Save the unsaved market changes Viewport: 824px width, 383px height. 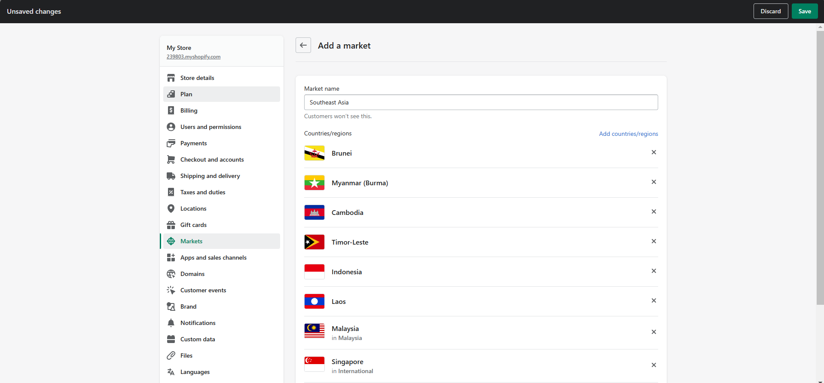tap(805, 11)
